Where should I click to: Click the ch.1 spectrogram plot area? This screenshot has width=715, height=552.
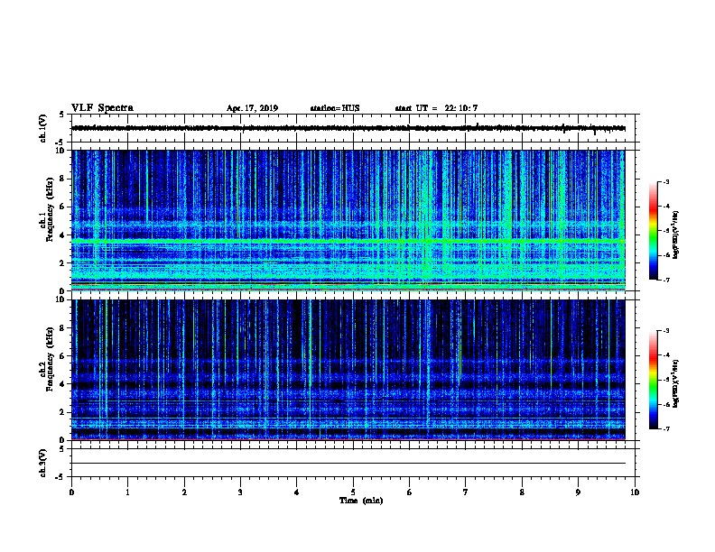348,220
